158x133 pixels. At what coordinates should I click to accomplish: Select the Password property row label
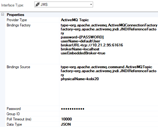pos(14,109)
